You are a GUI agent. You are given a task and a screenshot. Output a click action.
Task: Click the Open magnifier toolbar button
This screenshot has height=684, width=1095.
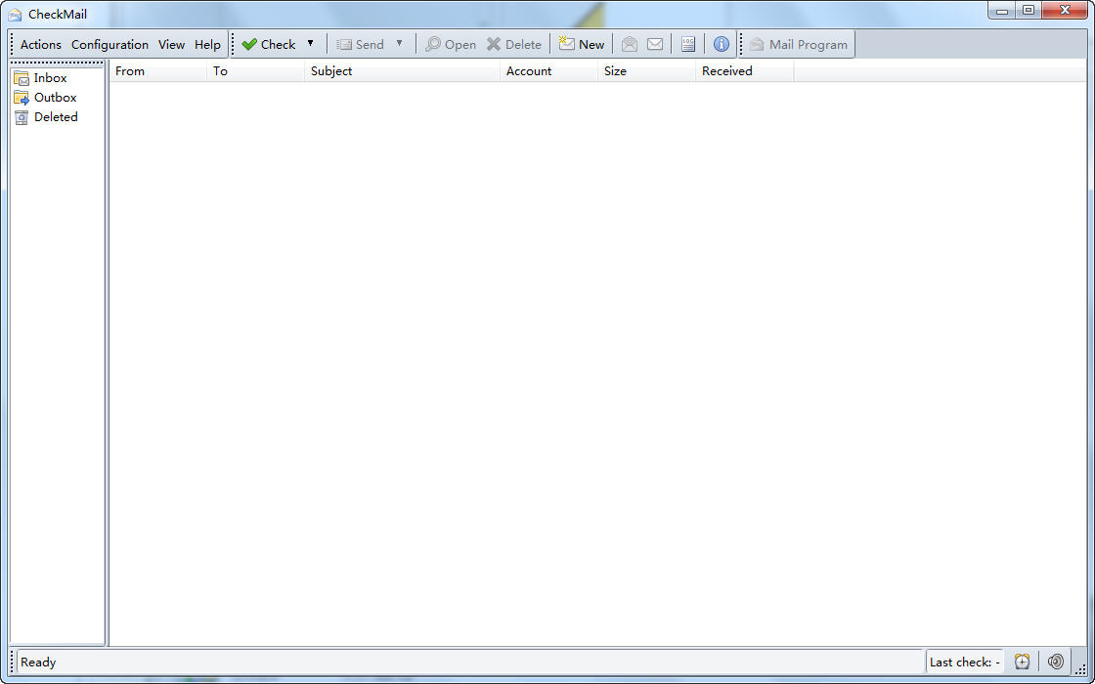pos(451,45)
